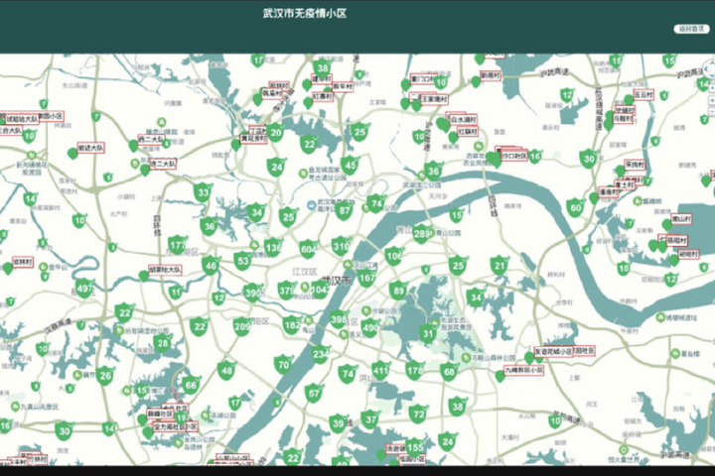715x476 pixels.
Task: Select the green shield marker 87
Action: [x=345, y=210]
